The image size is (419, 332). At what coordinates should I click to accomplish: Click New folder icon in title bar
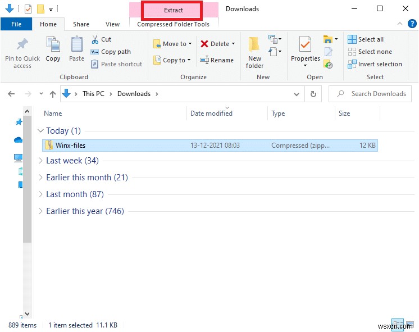pyautogui.click(x=40, y=9)
